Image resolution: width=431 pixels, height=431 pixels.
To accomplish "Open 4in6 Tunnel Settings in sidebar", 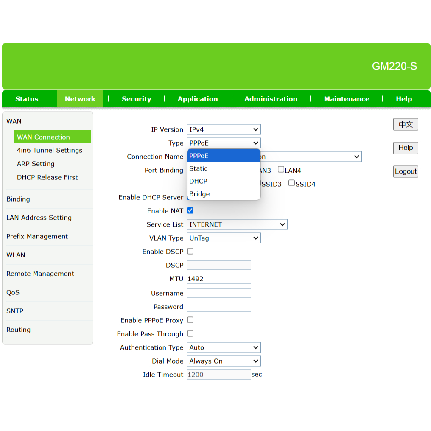I will [50, 150].
